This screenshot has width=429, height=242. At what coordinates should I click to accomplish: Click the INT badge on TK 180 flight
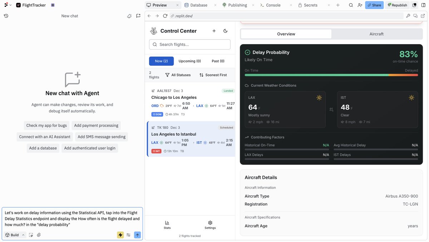pos(156,151)
